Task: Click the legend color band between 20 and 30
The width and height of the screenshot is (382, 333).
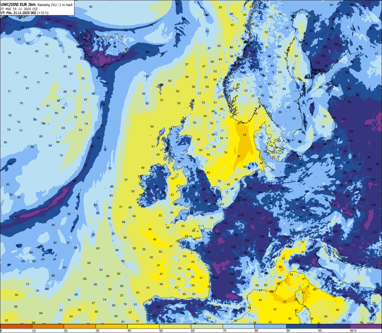Action: coord(80,326)
